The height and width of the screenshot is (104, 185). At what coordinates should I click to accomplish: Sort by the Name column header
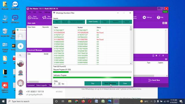point(56,27)
